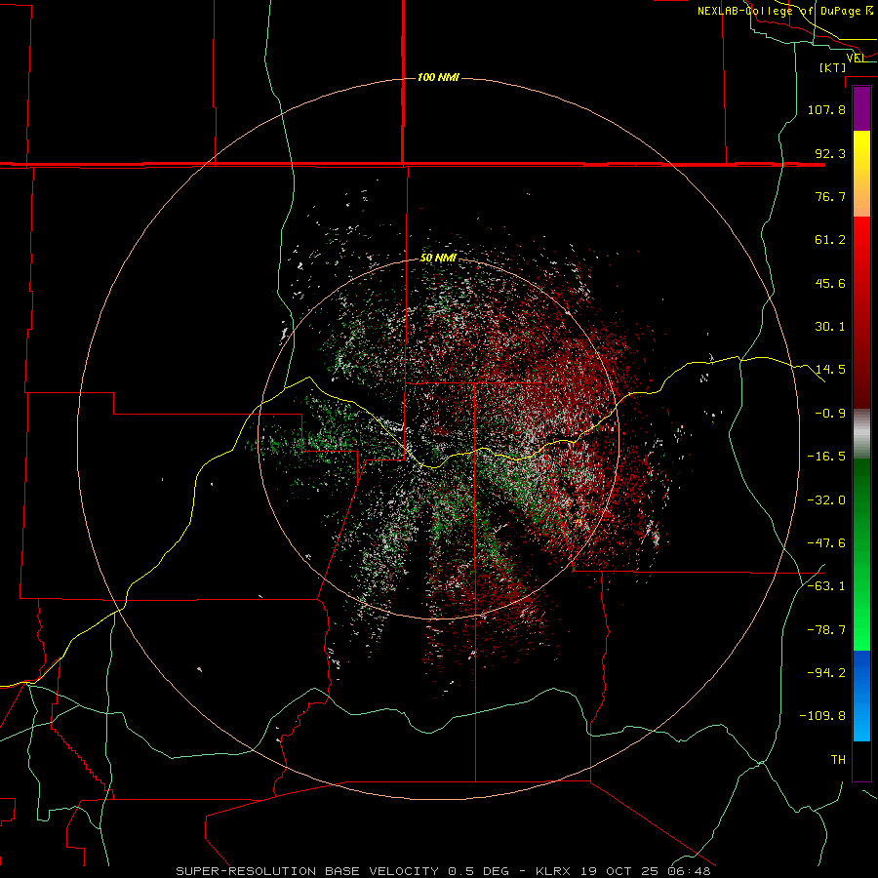Click the -63.1 velocity scale value
The height and width of the screenshot is (878, 878).
click(x=826, y=586)
